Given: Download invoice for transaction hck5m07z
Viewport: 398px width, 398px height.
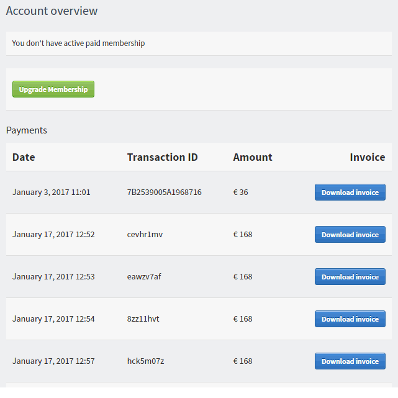Looking at the screenshot, I should pos(350,361).
